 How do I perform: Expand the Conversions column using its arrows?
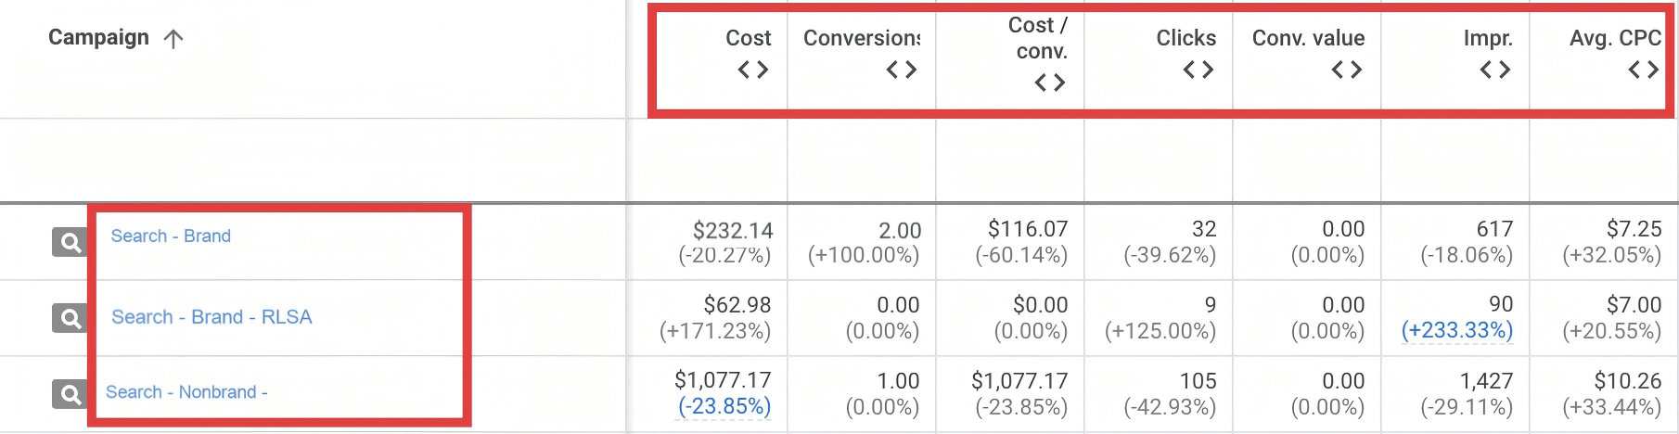coord(901,70)
